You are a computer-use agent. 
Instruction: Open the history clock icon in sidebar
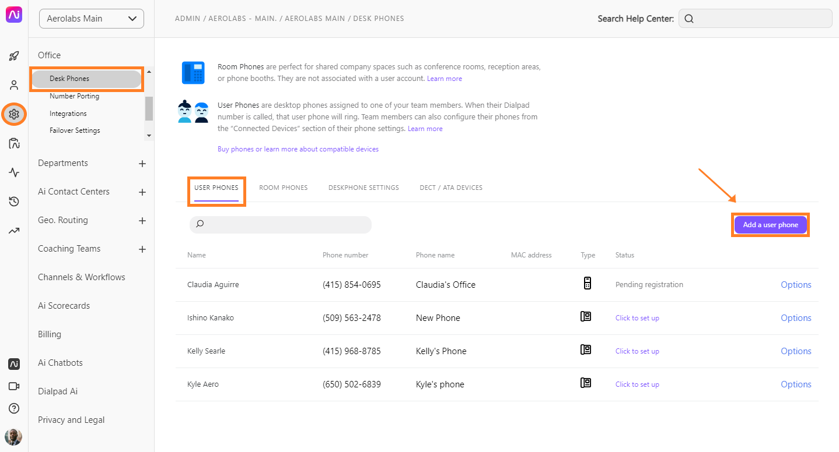14,202
